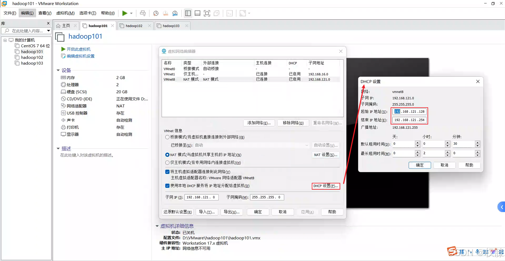The width and height of the screenshot is (505, 261).
Task: Open the stretch display dropdown arrow
Action: [249, 13]
